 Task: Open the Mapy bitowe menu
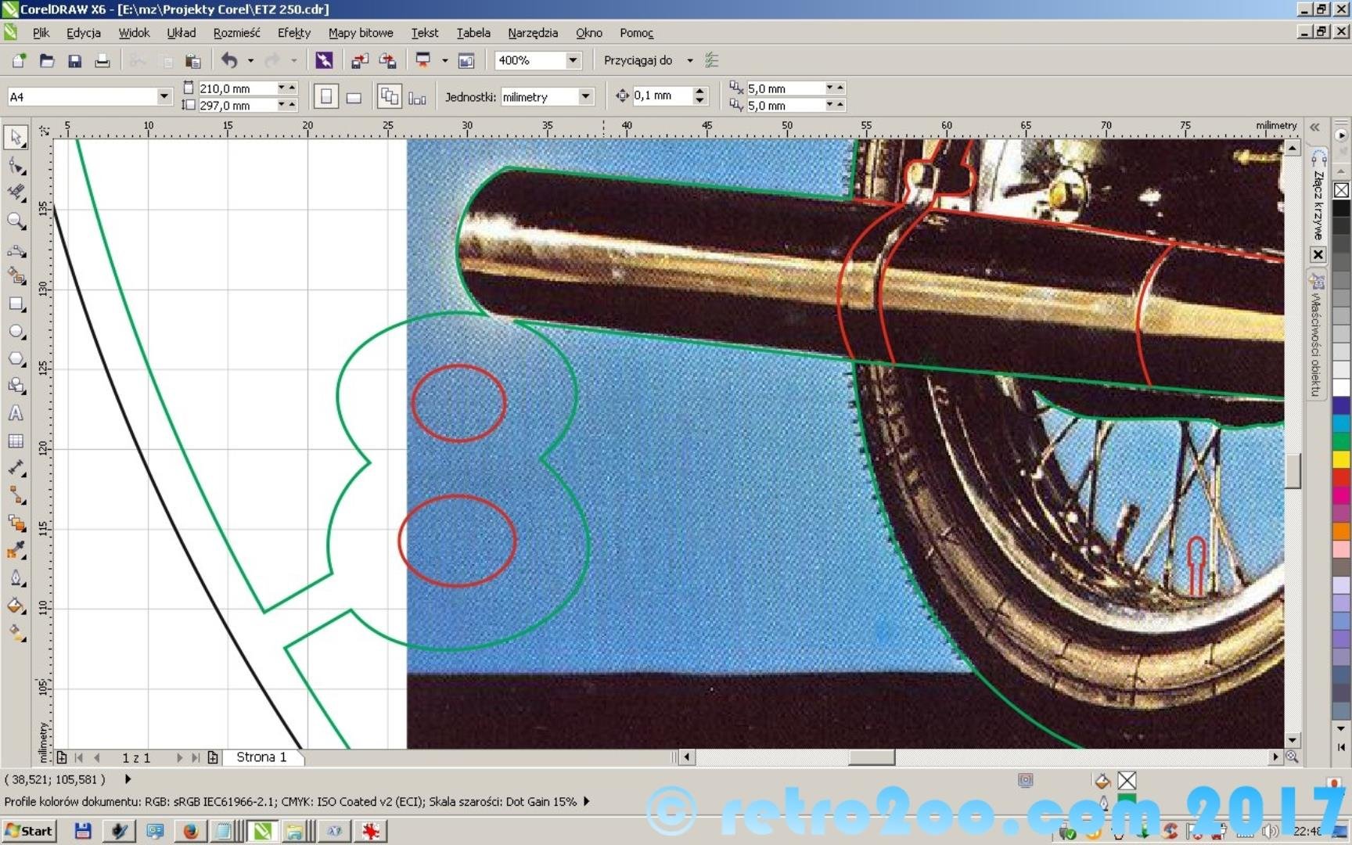coord(360,33)
